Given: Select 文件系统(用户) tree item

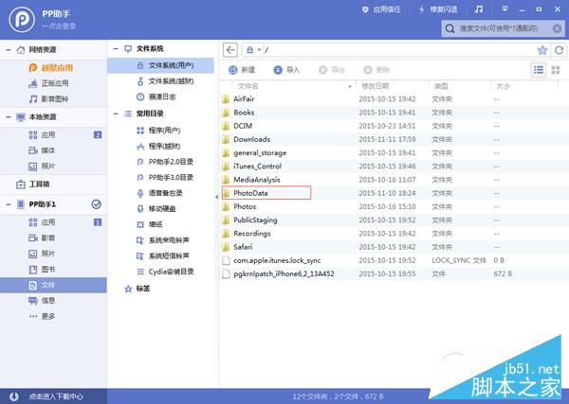Looking at the screenshot, I should (x=160, y=65).
